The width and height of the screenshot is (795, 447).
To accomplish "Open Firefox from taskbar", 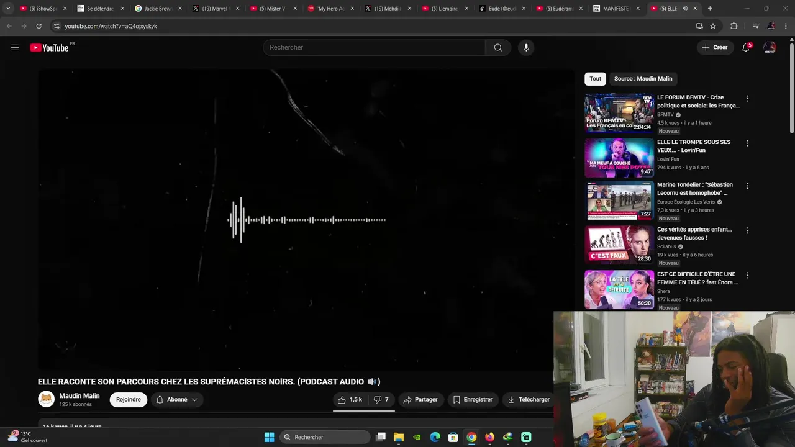I will point(489,437).
